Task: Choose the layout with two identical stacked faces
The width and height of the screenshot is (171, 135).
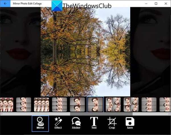Action: pyautogui.click(x=77, y=105)
